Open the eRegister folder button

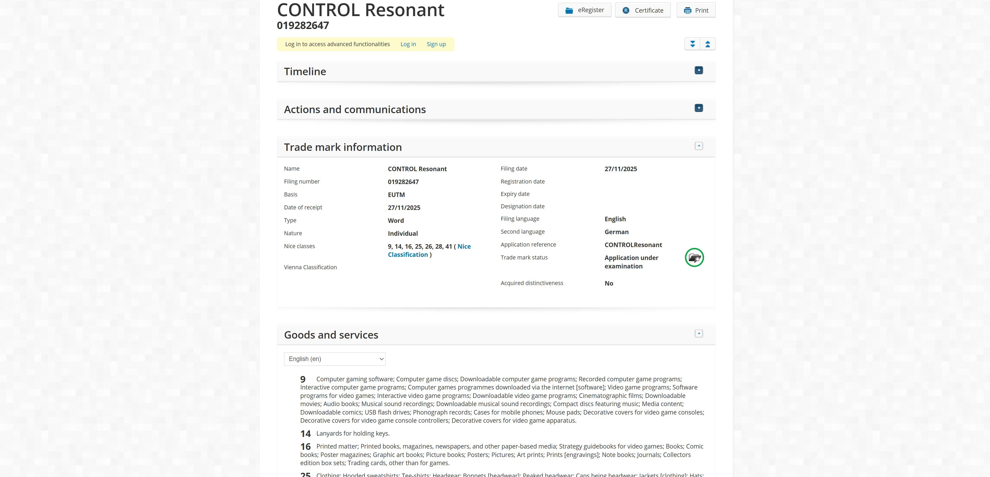[584, 10]
